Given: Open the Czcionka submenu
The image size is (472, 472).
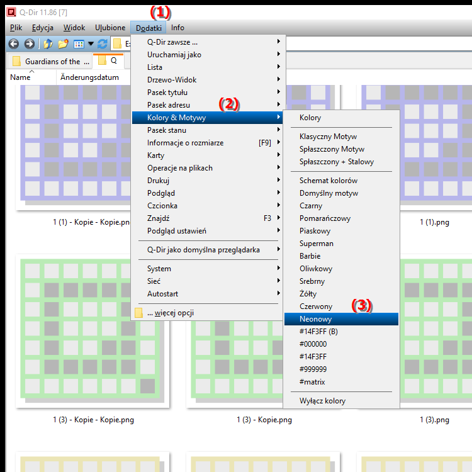Looking at the screenshot, I should [x=207, y=206].
